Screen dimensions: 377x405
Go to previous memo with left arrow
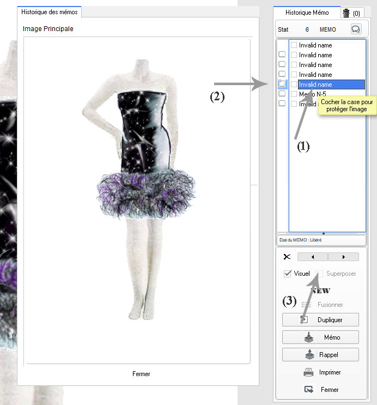click(x=312, y=257)
